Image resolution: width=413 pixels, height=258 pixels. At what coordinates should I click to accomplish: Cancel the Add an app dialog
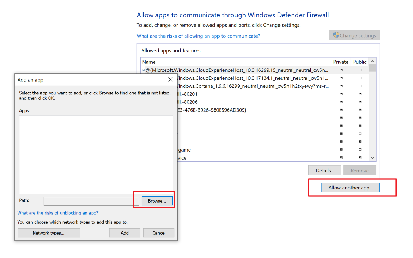click(x=159, y=233)
